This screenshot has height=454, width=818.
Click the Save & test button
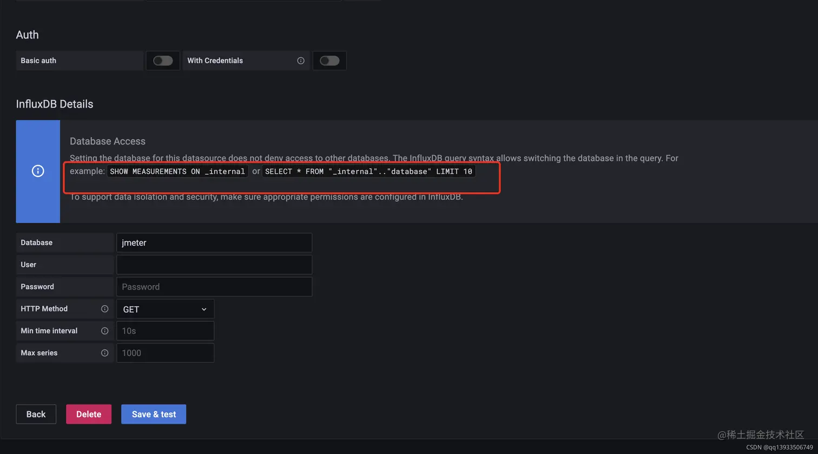point(154,414)
